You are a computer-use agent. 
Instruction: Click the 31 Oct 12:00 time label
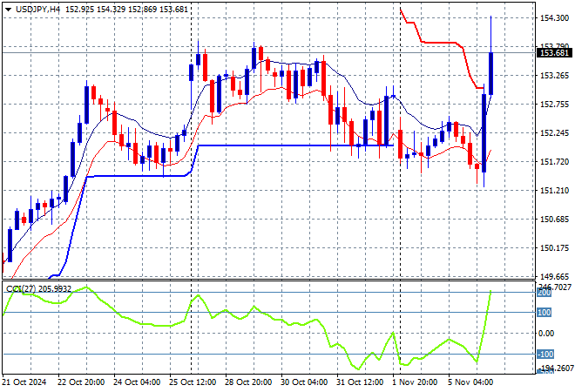tap(360, 382)
